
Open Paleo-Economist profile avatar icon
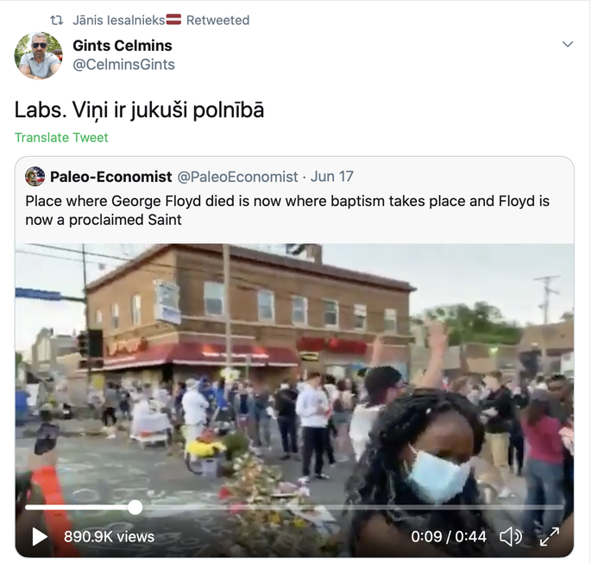coord(35,176)
